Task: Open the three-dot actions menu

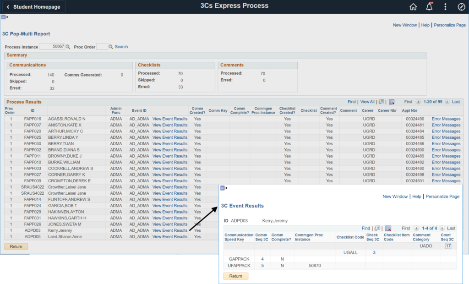Action: click(x=445, y=6)
